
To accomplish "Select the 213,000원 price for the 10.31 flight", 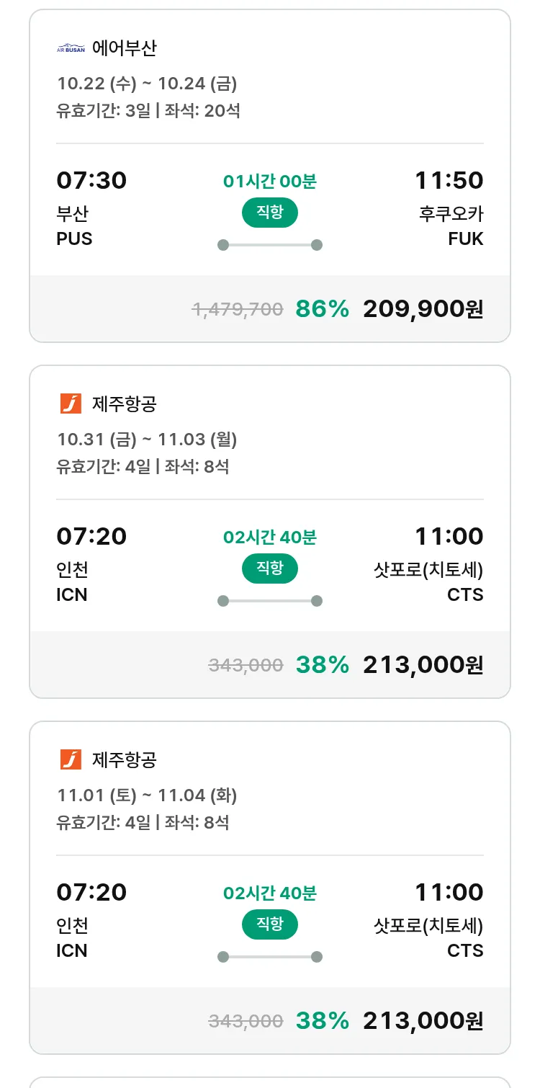I will click(x=423, y=665).
